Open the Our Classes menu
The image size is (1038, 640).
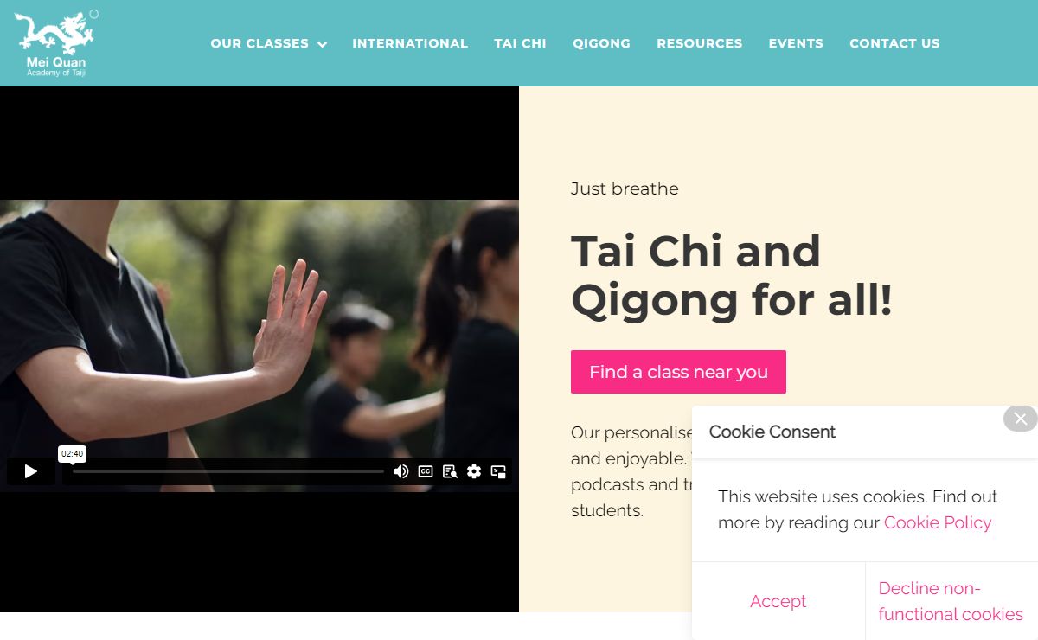point(259,43)
